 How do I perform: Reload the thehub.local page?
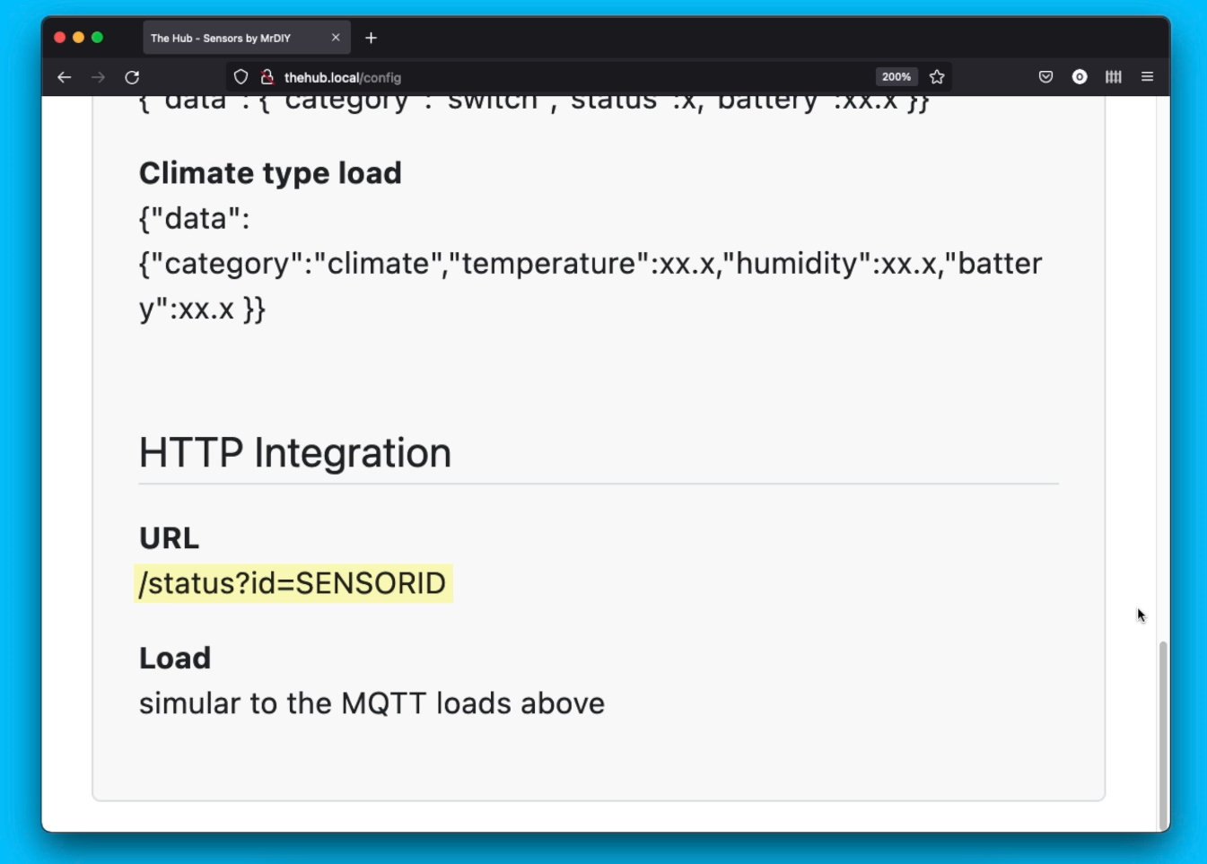point(131,77)
